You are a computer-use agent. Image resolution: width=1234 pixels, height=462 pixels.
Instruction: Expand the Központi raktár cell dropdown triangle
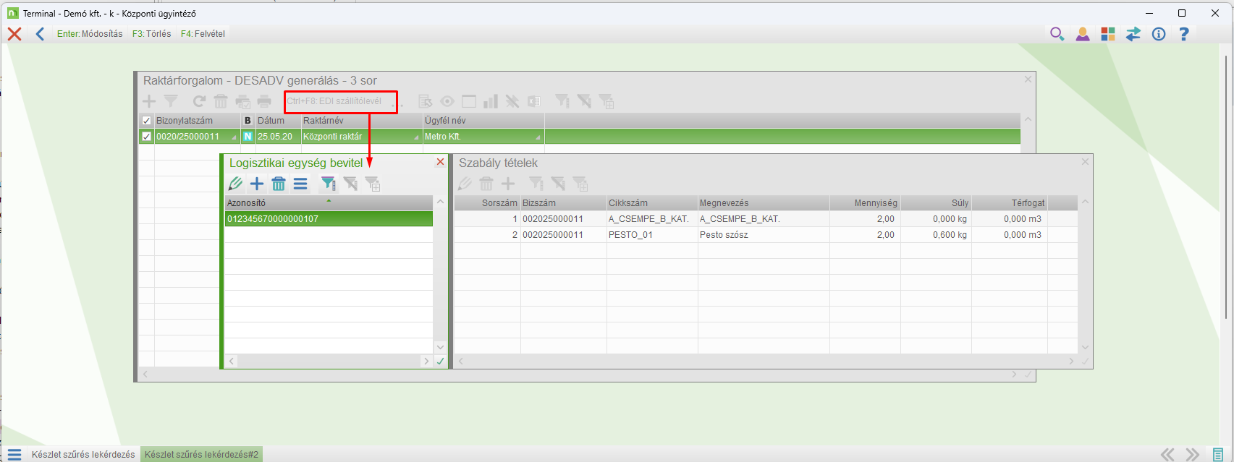[x=416, y=138]
